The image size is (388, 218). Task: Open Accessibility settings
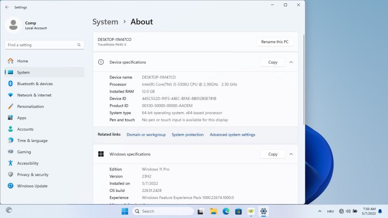(x=28, y=163)
